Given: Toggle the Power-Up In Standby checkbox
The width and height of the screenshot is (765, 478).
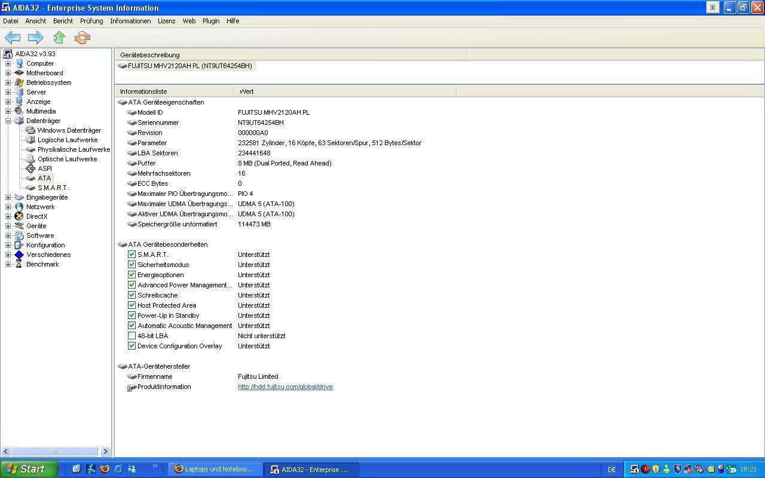Looking at the screenshot, I should coord(131,315).
